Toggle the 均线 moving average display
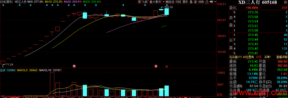The width and height of the screenshot is (288, 98). 178,2
